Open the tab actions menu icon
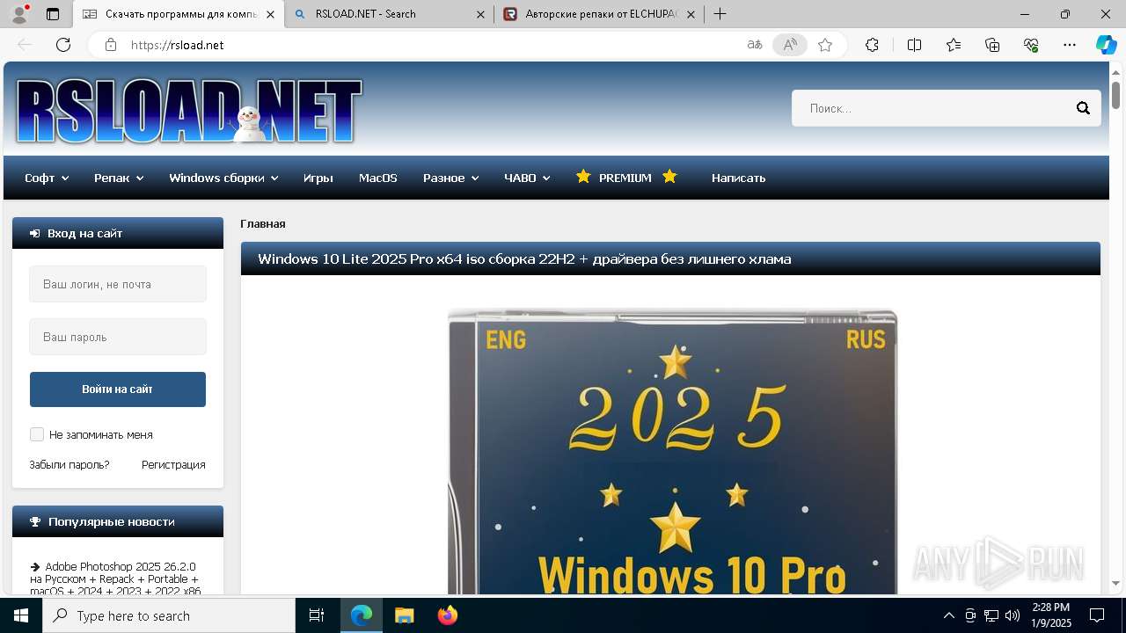This screenshot has width=1126, height=633. click(53, 14)
